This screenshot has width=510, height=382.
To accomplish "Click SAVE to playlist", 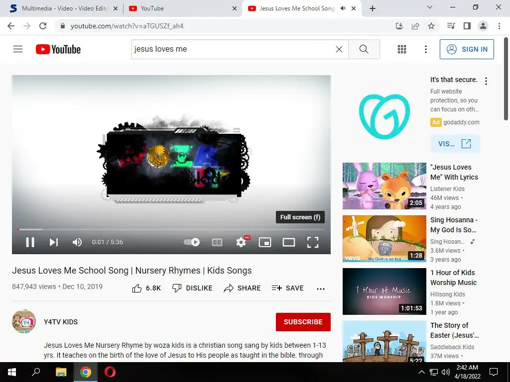I will point(287,288).
